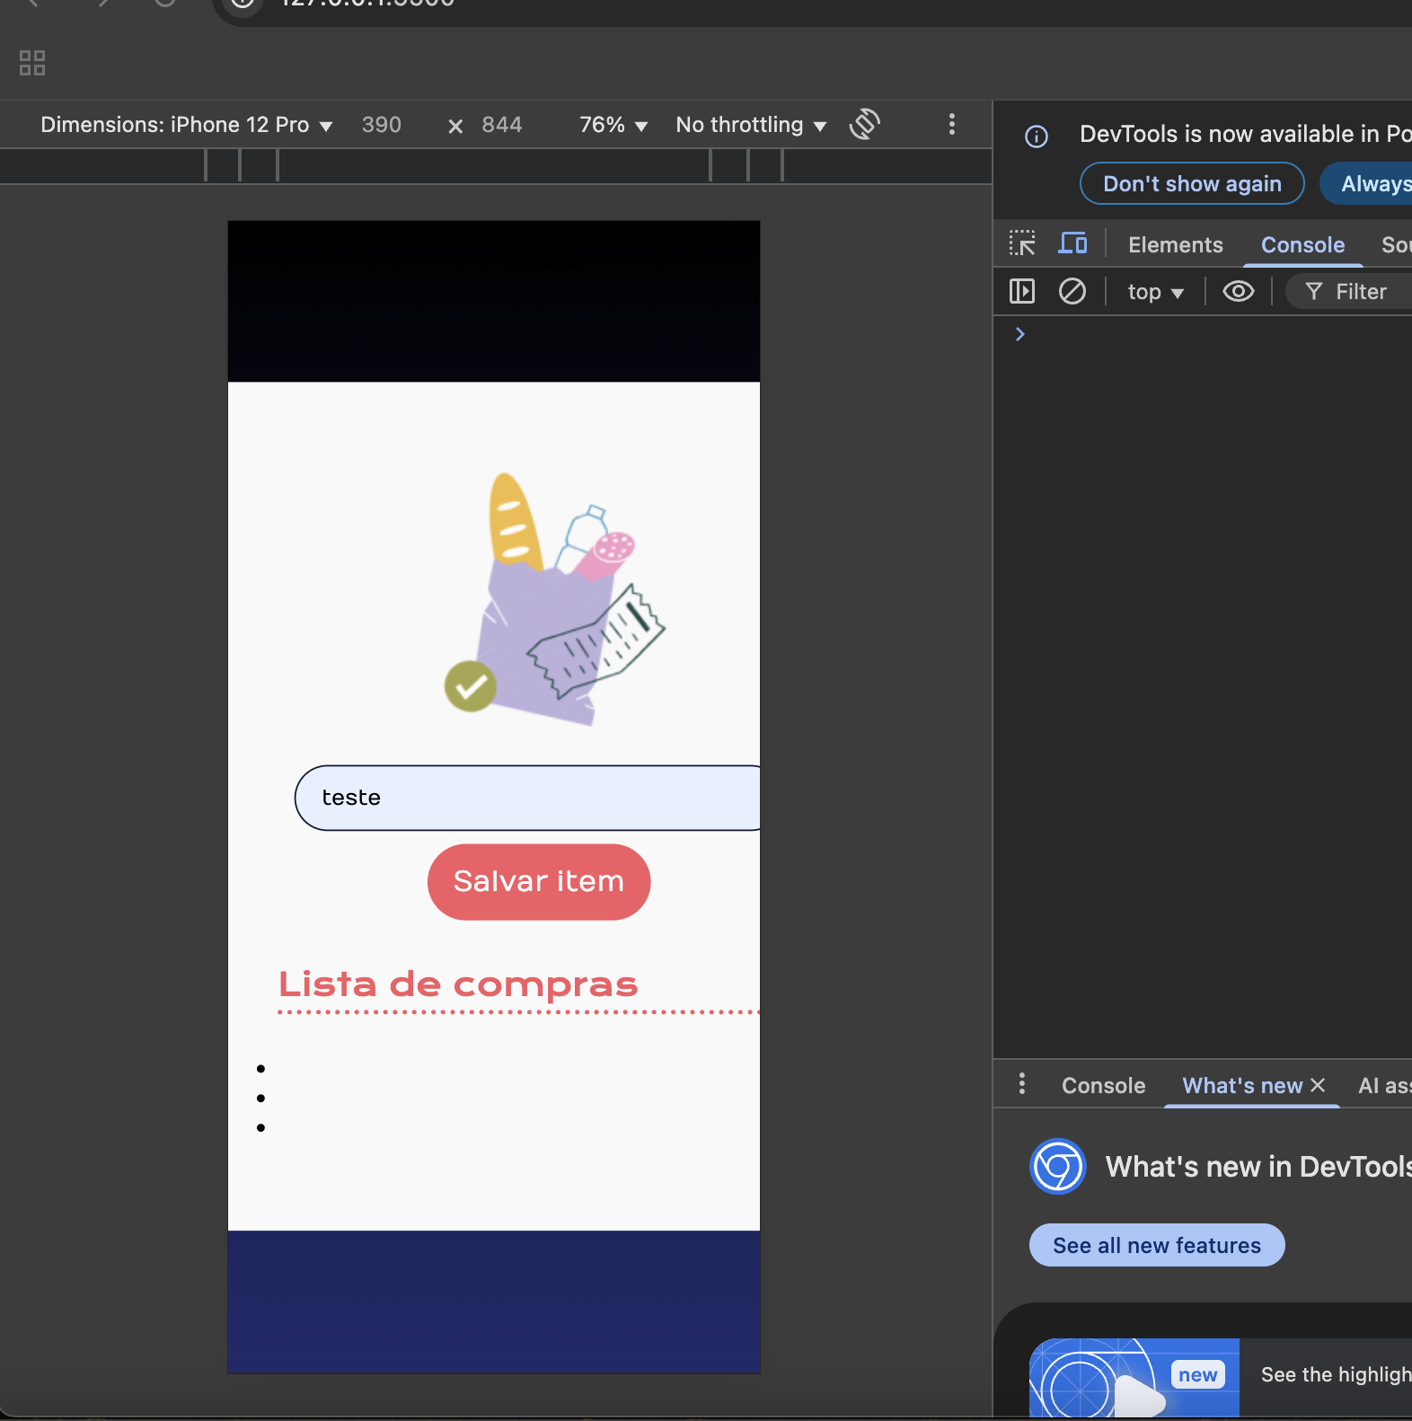
Task: Click the width value 390
Action: tap(382, 125)
